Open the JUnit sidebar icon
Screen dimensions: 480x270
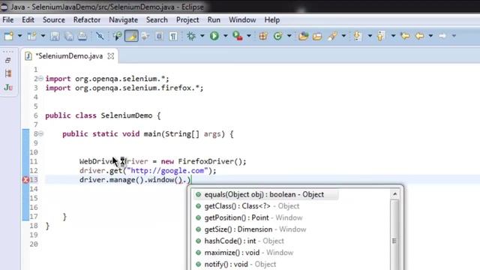(8, 88)
